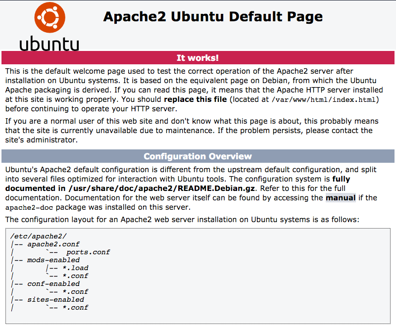Click the path /var/www/html/index.html
This screenshot has width=396, height=327.
point(324,99)
